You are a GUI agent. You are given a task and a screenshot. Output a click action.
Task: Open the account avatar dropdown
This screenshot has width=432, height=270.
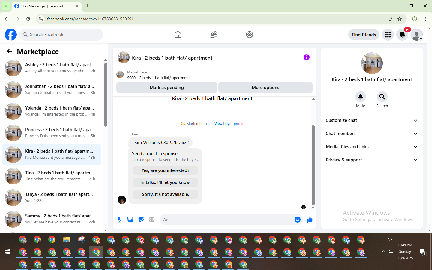click(x=417, y=34)
